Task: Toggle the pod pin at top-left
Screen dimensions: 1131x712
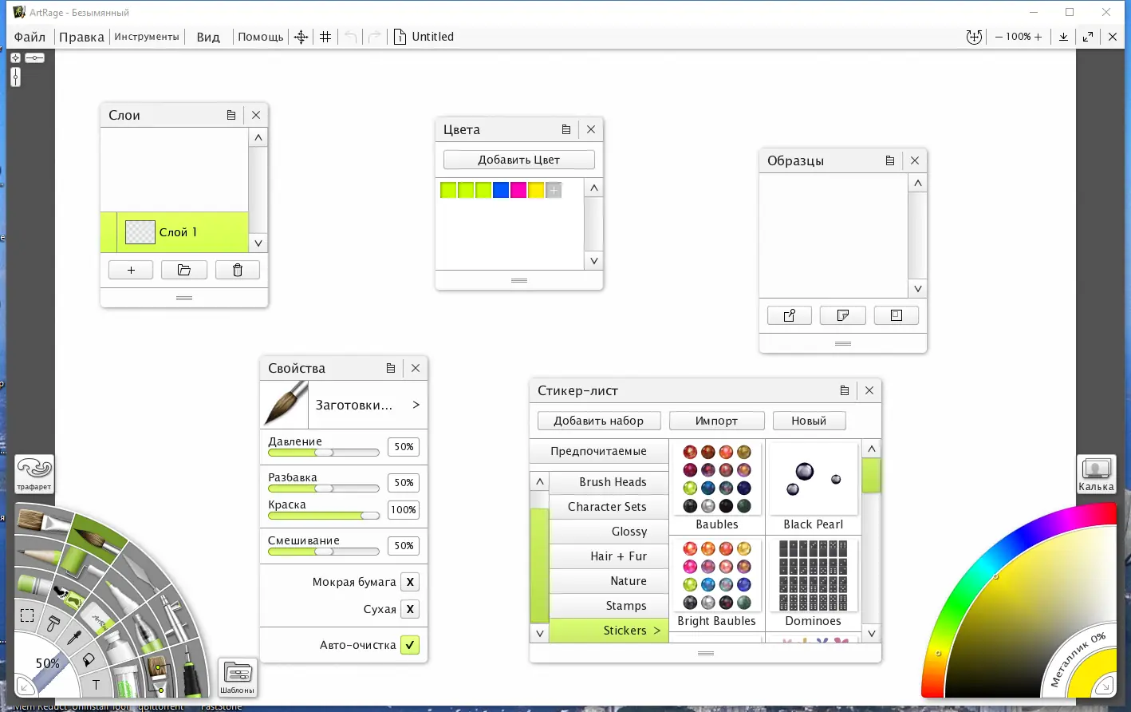Action: 15,58
